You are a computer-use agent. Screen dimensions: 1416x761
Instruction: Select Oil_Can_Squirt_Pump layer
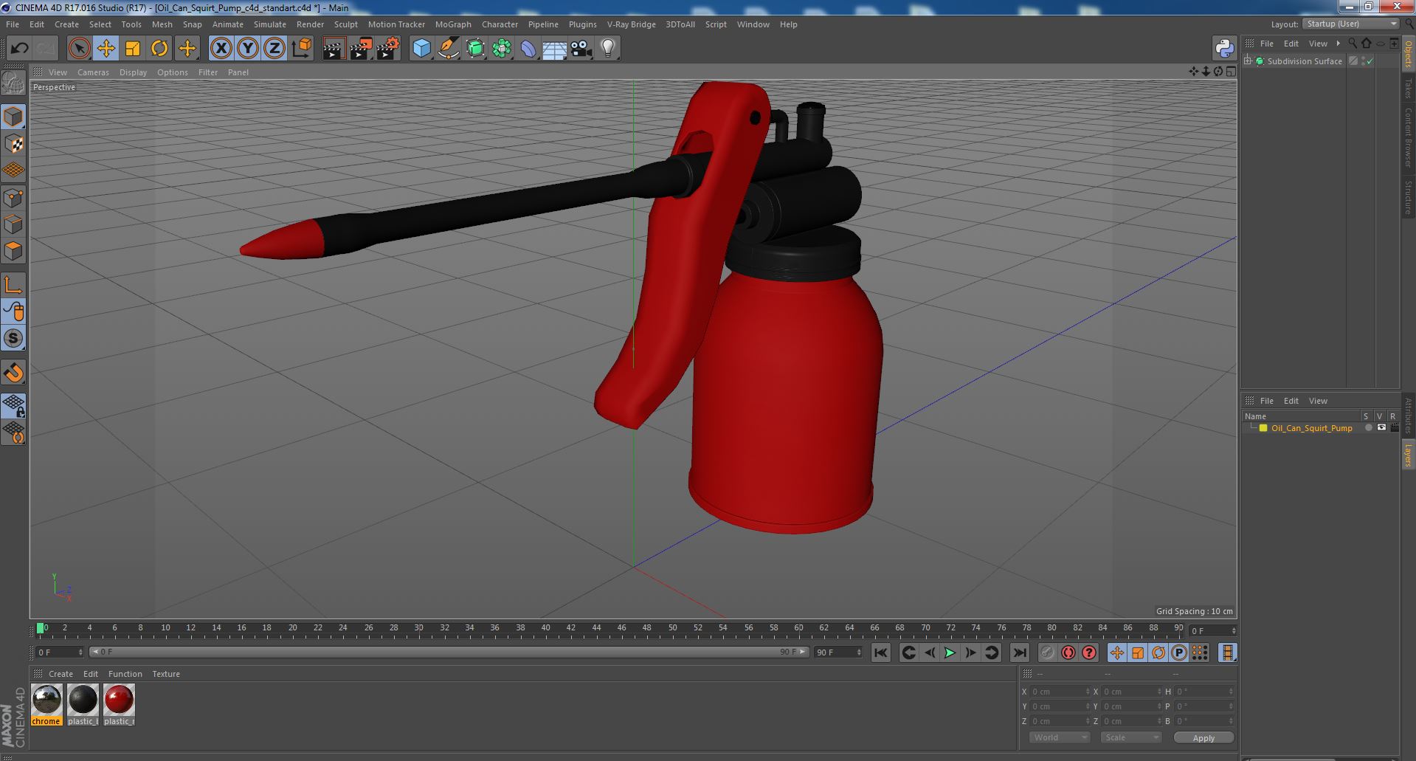1311,428
